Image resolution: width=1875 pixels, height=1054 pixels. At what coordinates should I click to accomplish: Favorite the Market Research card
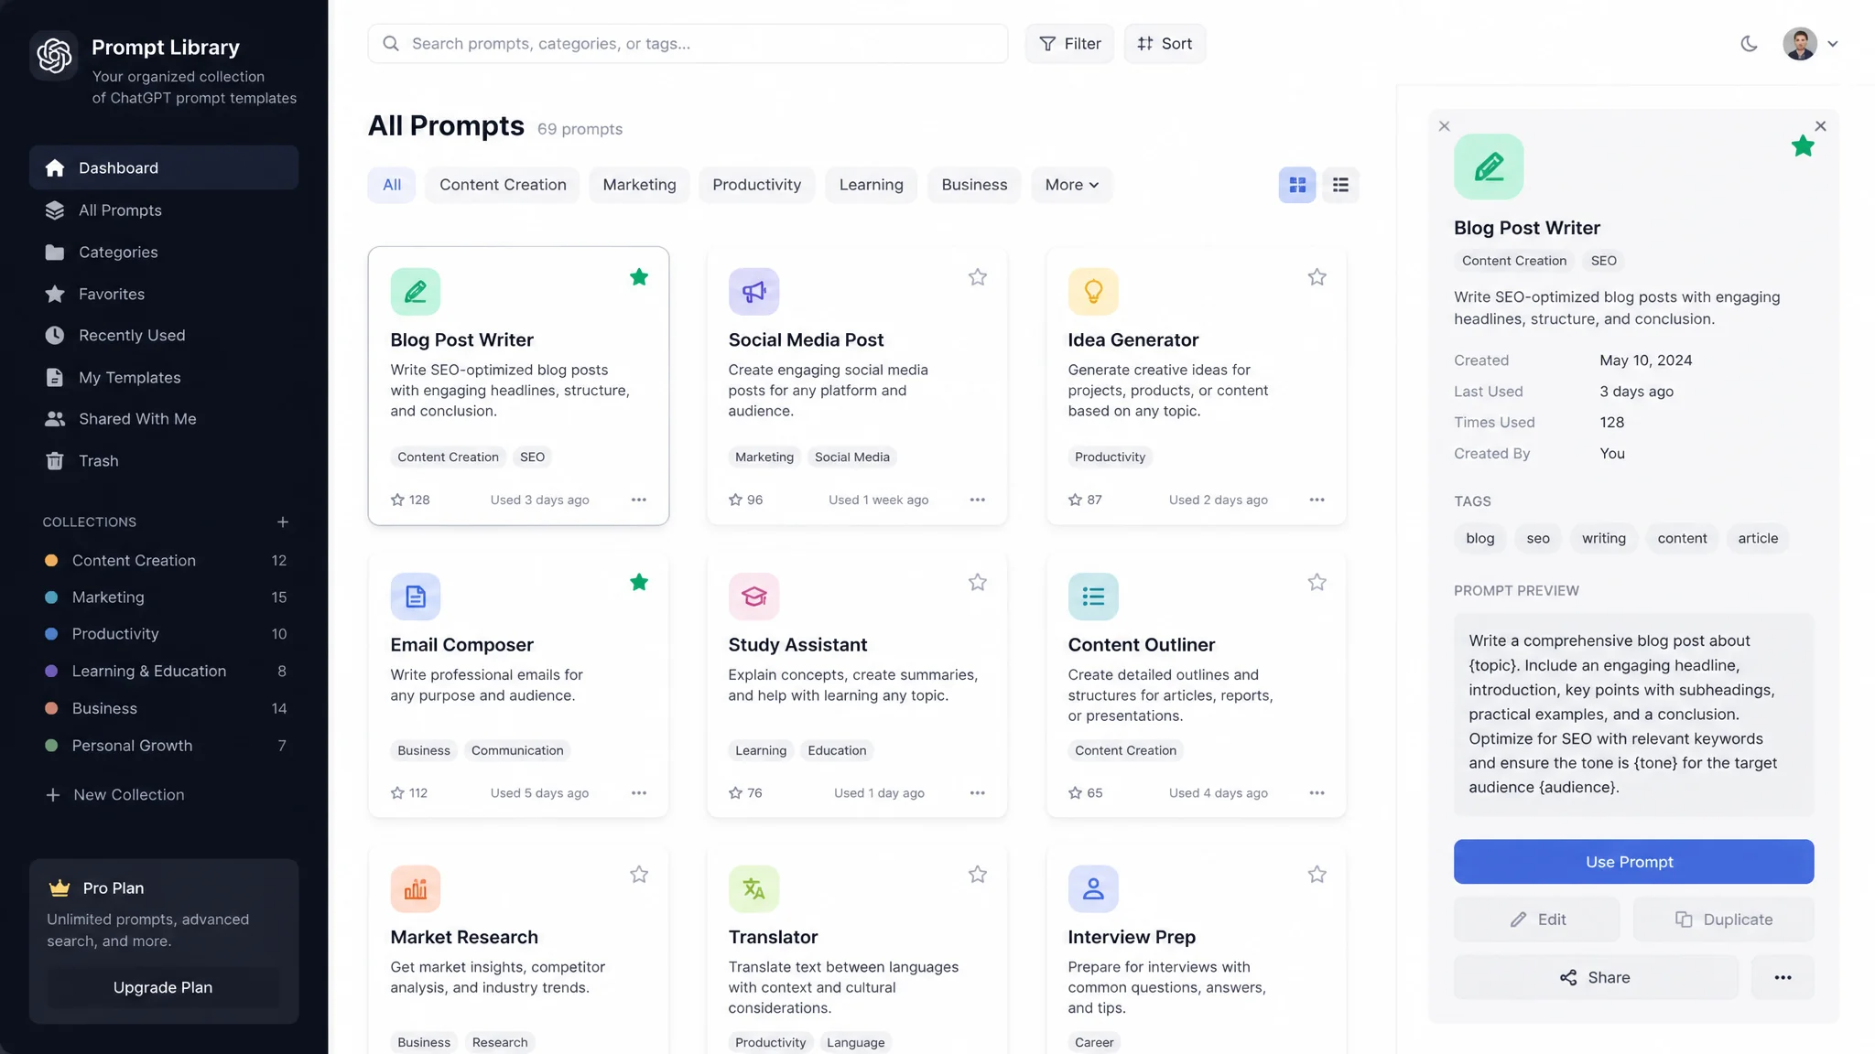tap(639, 875)
